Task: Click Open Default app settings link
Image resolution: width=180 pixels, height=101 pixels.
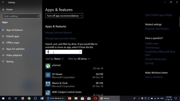Action: pos(159,15)
